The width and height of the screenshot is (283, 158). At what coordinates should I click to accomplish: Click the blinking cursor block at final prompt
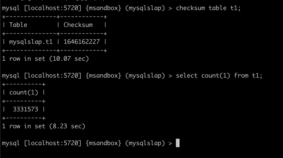coord(178,143)
